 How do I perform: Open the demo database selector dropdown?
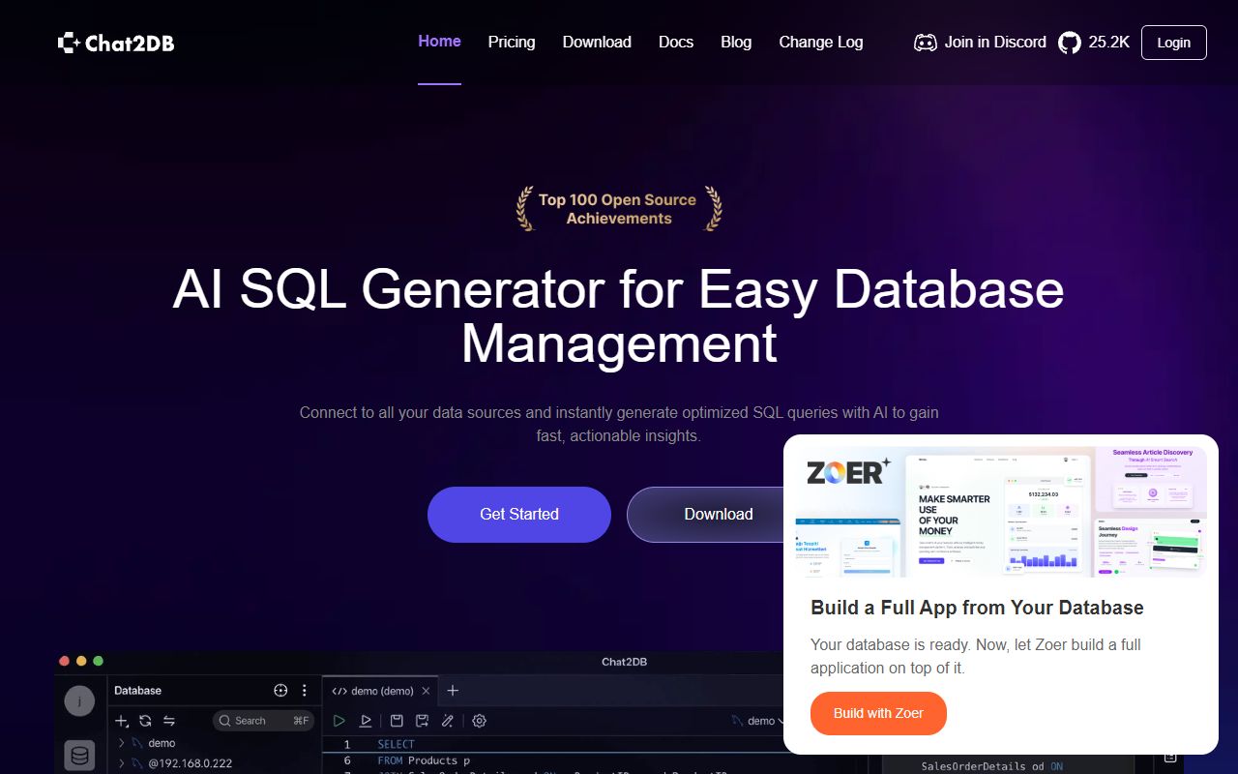(x=760, y=721)
